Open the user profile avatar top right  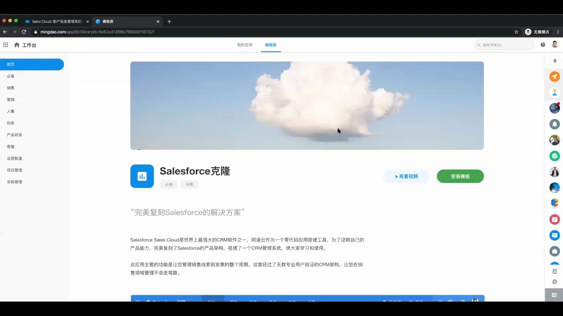pyautogui.click(x=555, y=44)
